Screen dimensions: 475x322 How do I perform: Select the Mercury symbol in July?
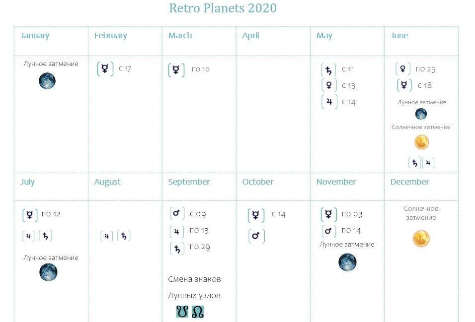click(x=30, y=215)
